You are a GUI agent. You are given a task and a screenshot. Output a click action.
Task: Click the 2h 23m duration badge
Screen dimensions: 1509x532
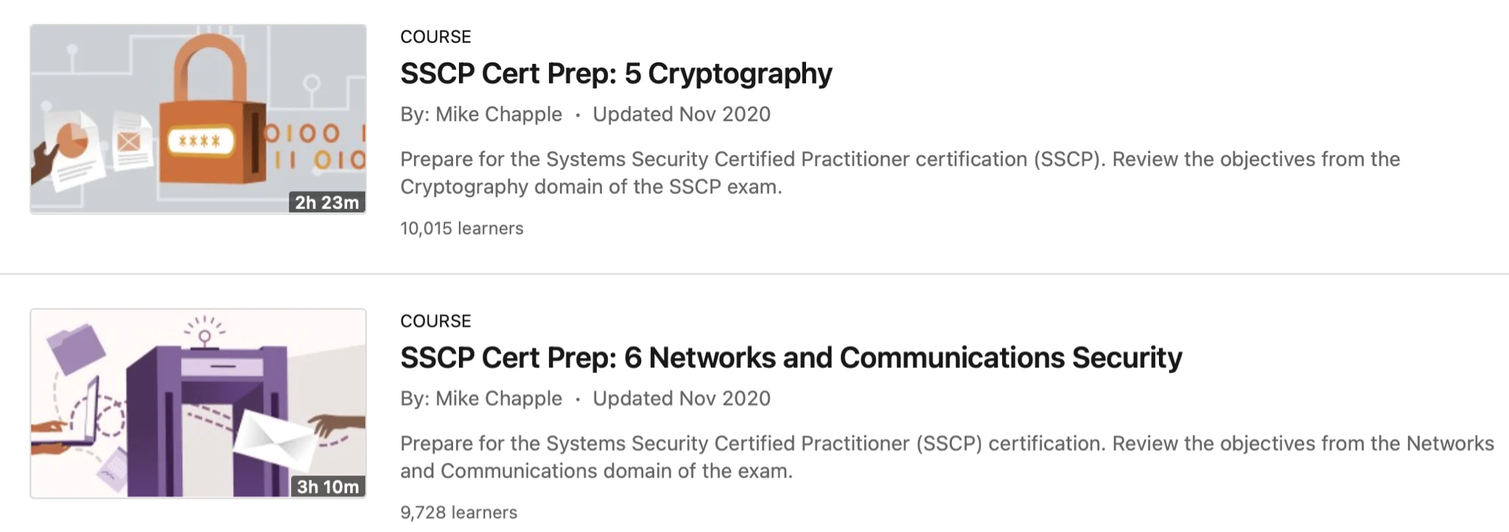tap(326, 202)
